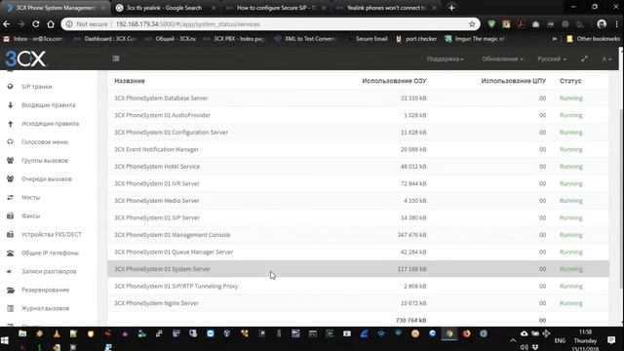Click the Записи разговоров speaker icon
Image resolution: width=624 pixels, height=351 pixels.
[11, 271]
